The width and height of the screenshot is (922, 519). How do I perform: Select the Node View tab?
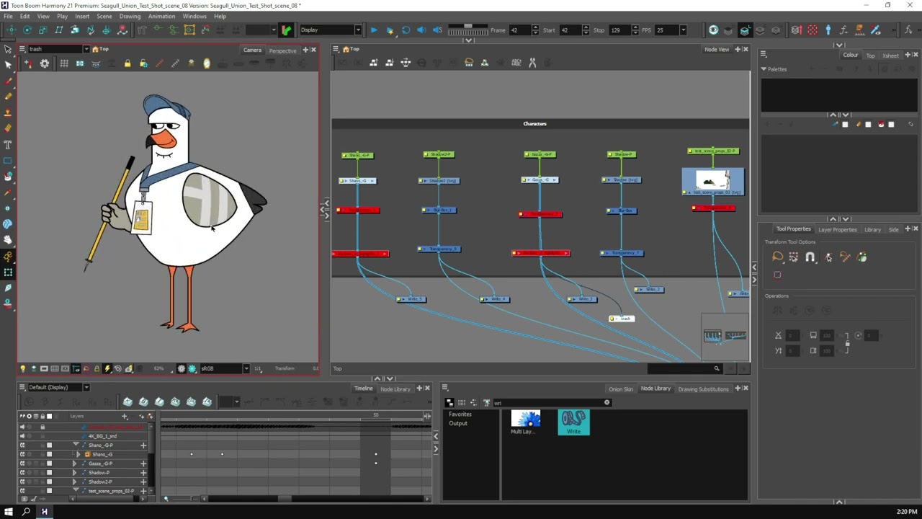(x=717, y=50)
